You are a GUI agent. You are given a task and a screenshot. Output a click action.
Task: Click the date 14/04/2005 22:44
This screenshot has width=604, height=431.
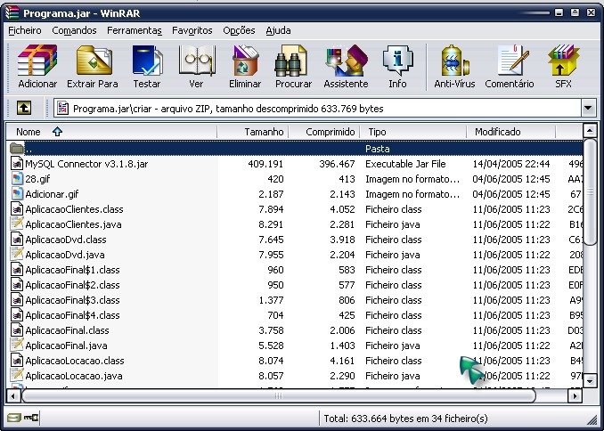click(x=511, y=164)
